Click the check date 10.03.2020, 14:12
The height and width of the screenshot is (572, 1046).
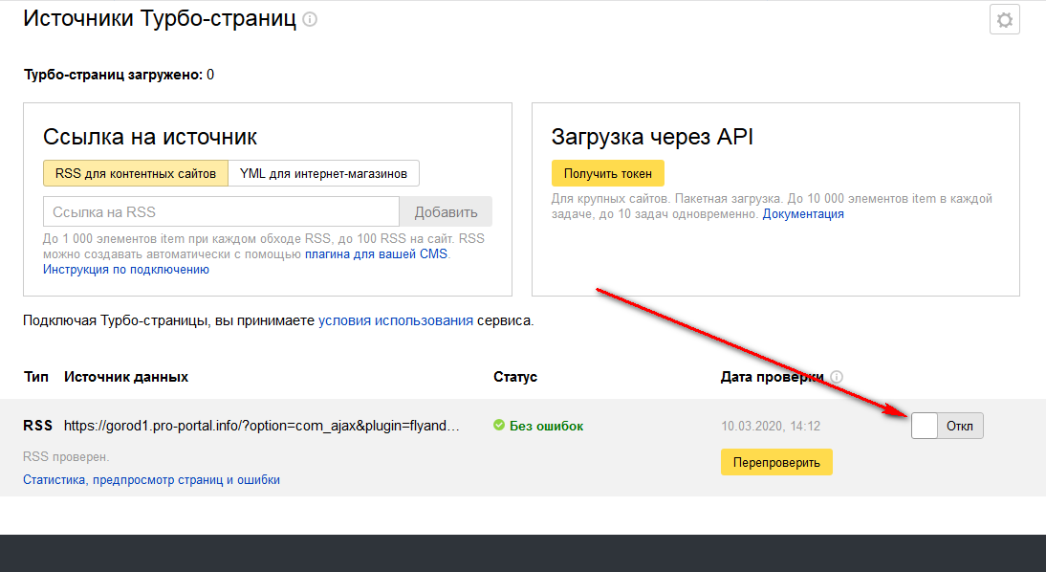[x=771, y=426]
